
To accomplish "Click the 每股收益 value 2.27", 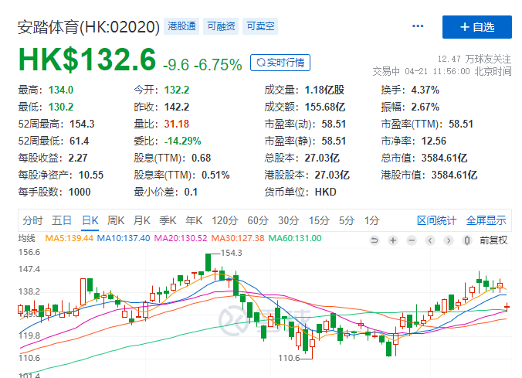I will tap(78, 158).
